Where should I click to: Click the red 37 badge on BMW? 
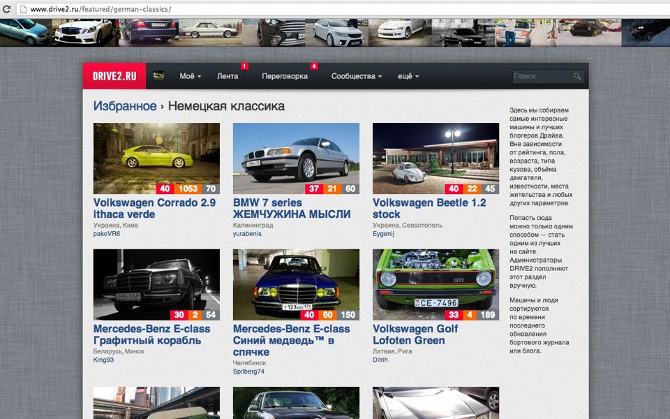[314, 189]
